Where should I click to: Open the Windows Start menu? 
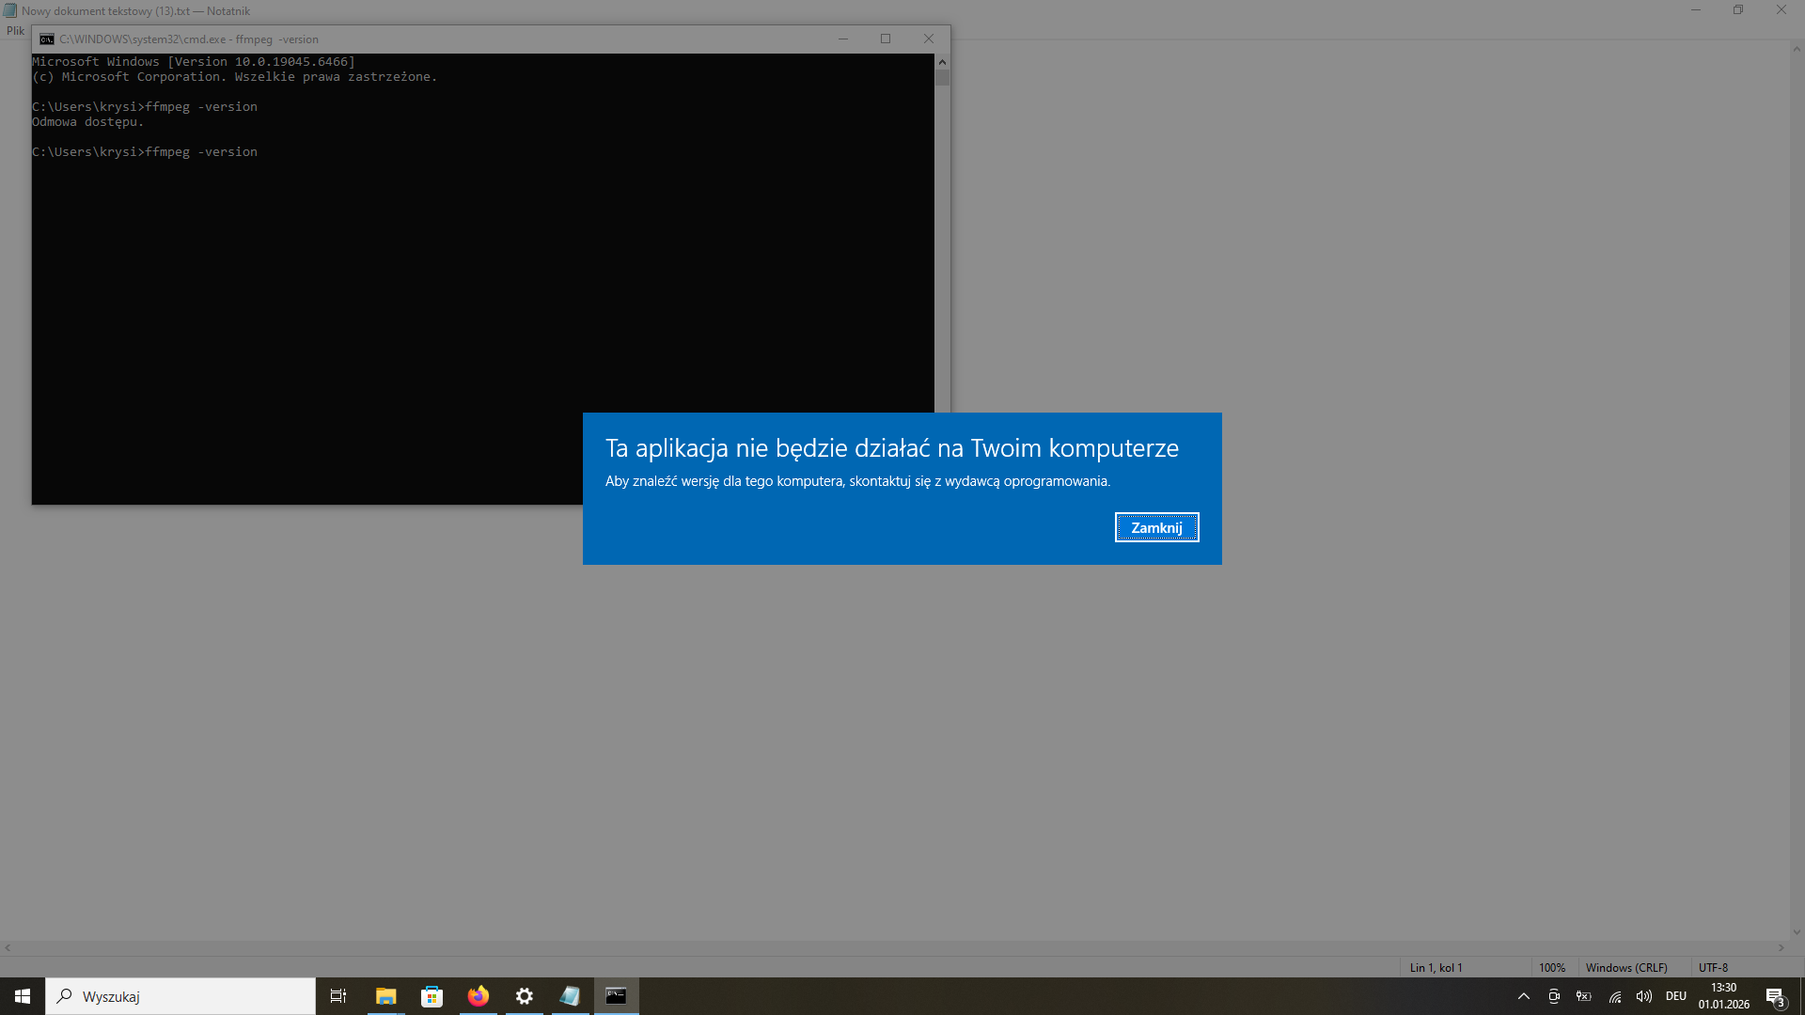23,996
